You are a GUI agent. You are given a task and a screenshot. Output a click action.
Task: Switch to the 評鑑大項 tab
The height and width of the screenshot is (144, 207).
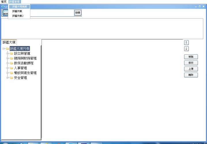tap(9, 42)
